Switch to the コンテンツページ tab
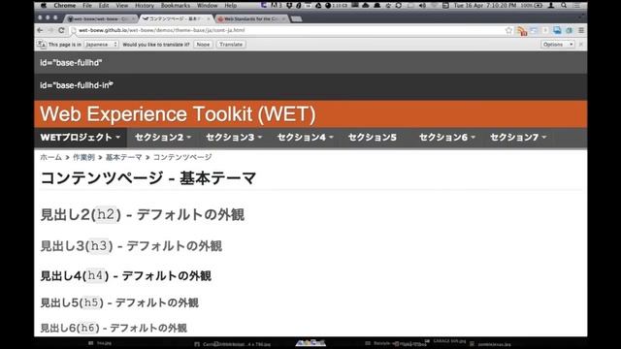 pyautogui.click(x=177, y=18)
